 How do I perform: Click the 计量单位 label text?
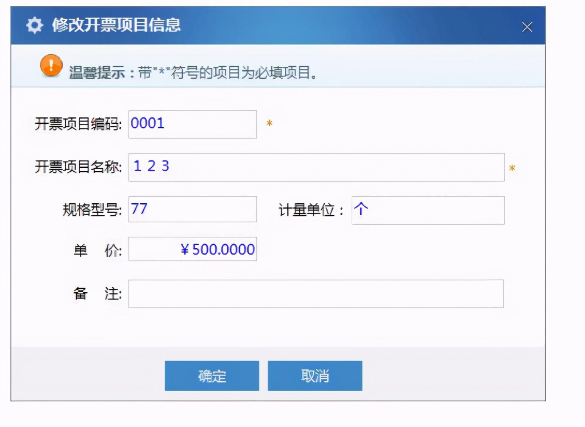point(309,210)
